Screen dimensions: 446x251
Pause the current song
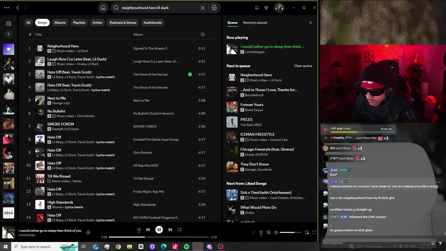click(159, 230)
